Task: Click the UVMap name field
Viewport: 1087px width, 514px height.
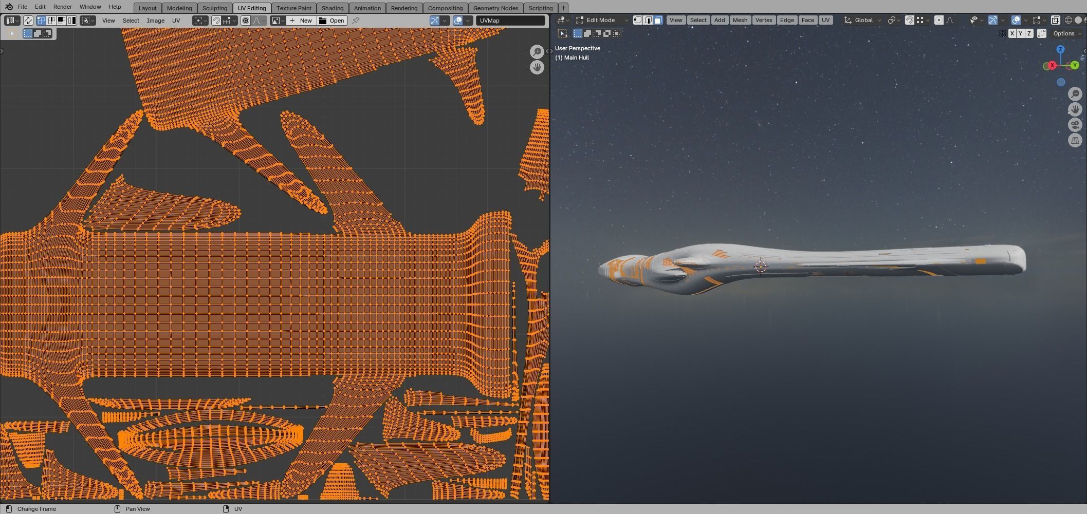Action: (x=510, y=21)
